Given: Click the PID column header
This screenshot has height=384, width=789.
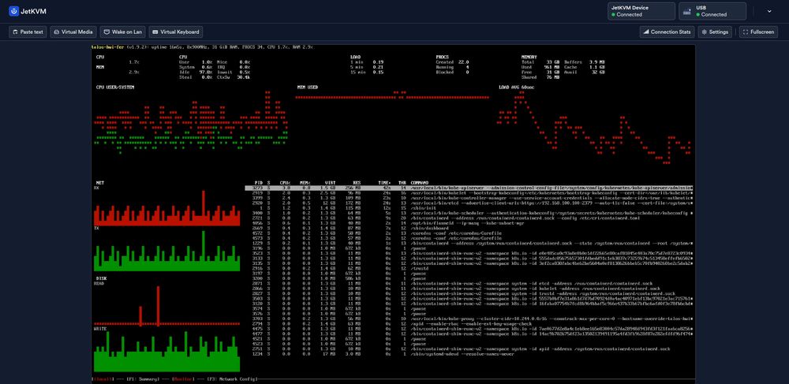Looking at the screenshot, I should coord(259,182).
